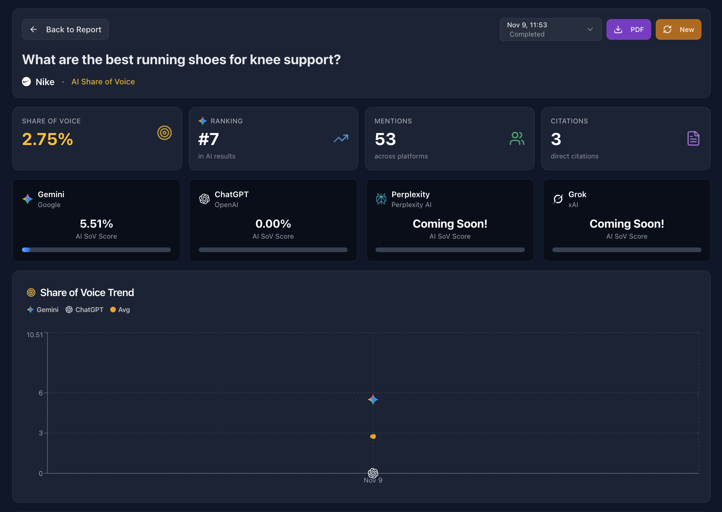Viewport: 722px width, 512px height.
Task: Click the target icon in Share of Voice card
Action: pyautogui.click(x=164, y=133)
